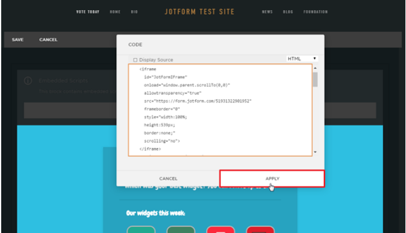Click the code area scrollbar thumb

(315, 80)
